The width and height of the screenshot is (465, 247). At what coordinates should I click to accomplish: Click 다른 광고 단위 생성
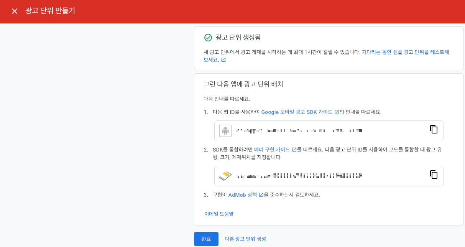coord(245,239)
